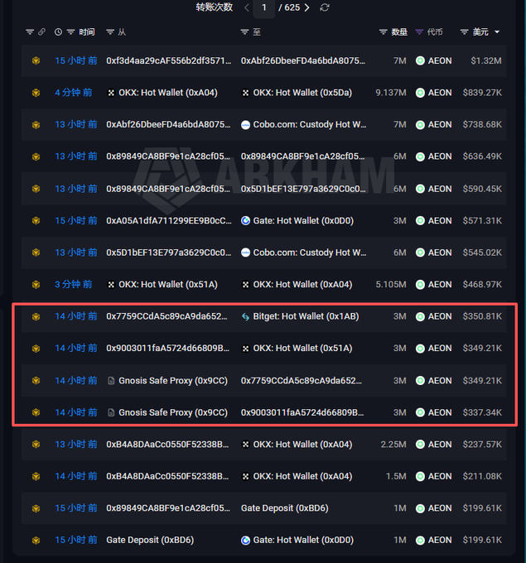Click the clock icon in the time header

[x=58, y=32]
